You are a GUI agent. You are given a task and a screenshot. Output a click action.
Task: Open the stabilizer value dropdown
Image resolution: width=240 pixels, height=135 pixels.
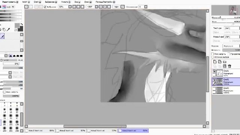tap(146, 7)
